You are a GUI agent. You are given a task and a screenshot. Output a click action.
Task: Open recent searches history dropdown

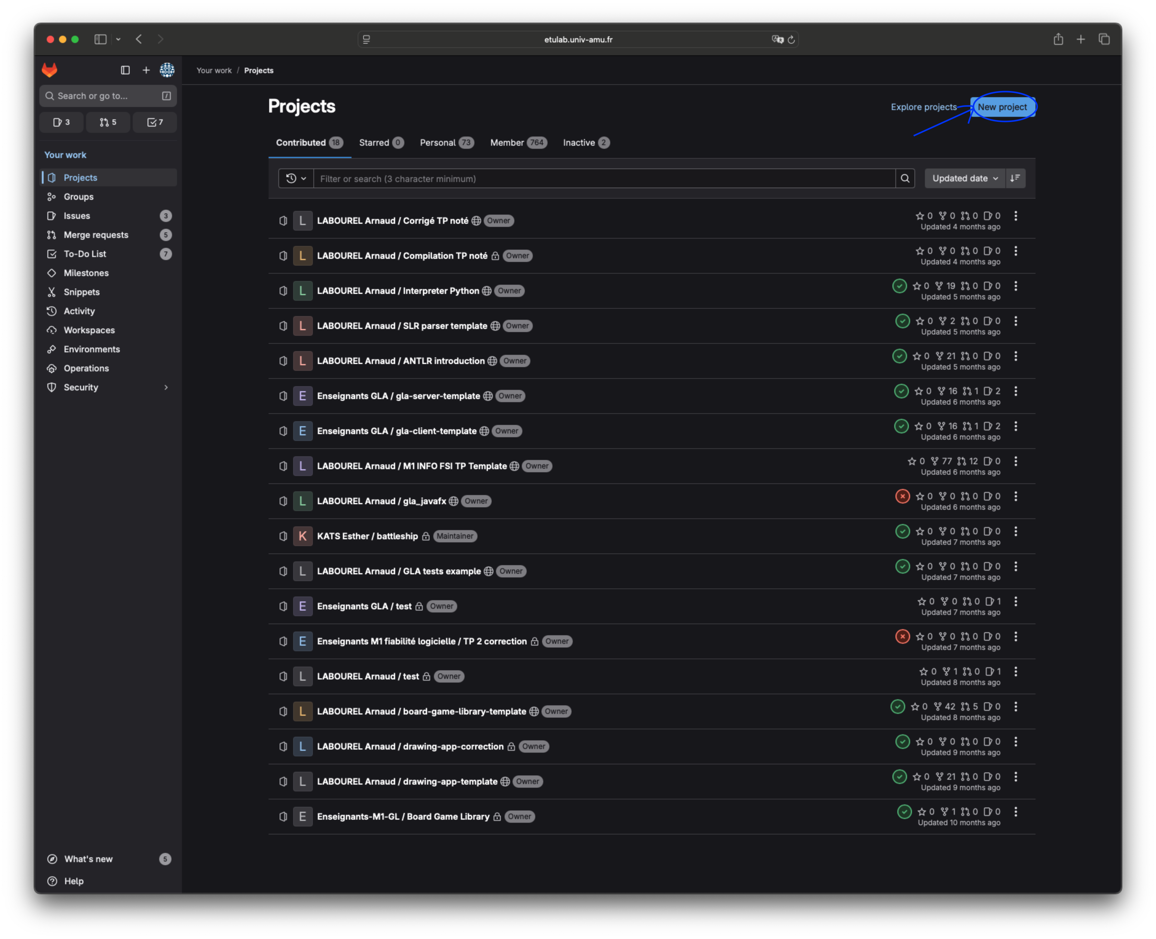point(296,179)
